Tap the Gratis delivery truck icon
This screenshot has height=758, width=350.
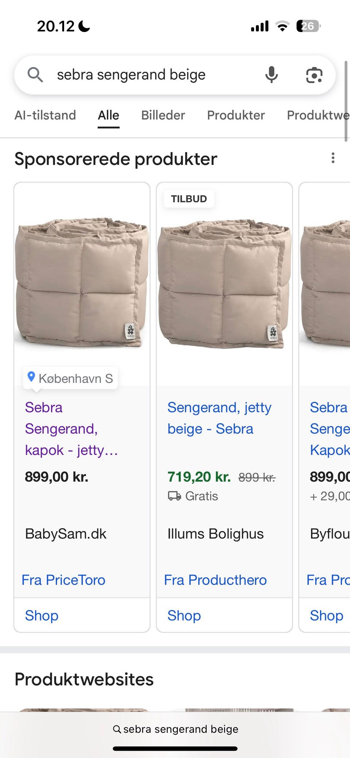coord(174,496)
